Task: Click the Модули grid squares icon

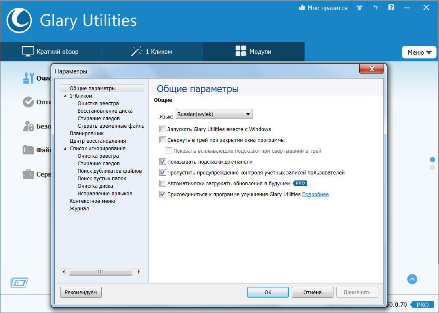Action: tap(240, 51)
